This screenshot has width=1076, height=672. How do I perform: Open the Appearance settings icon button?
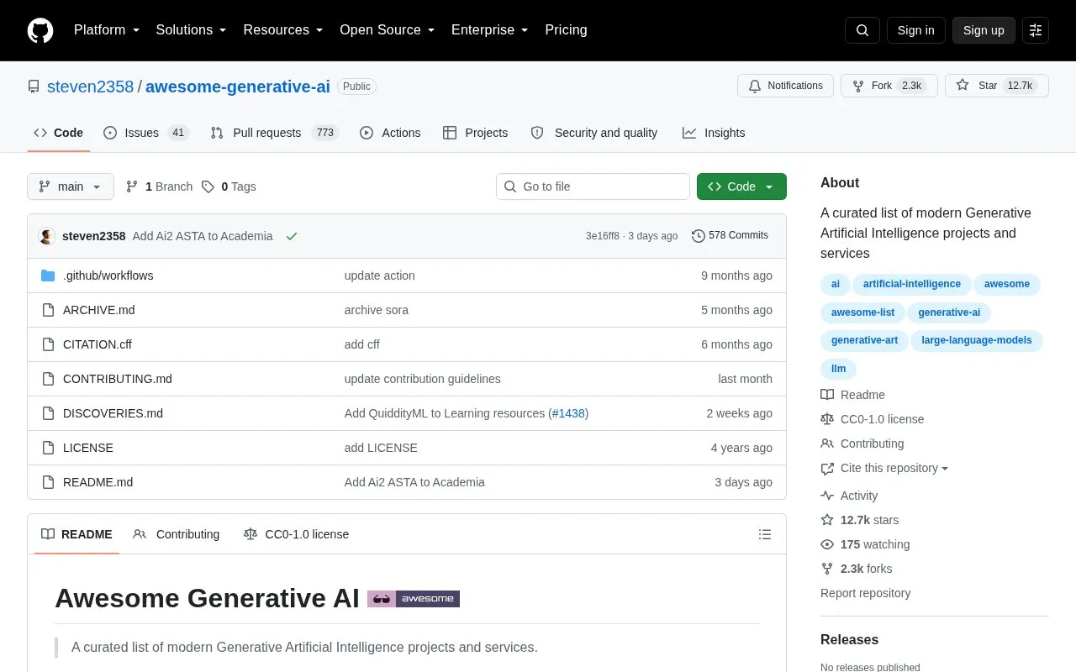[x=1036, y=30]
